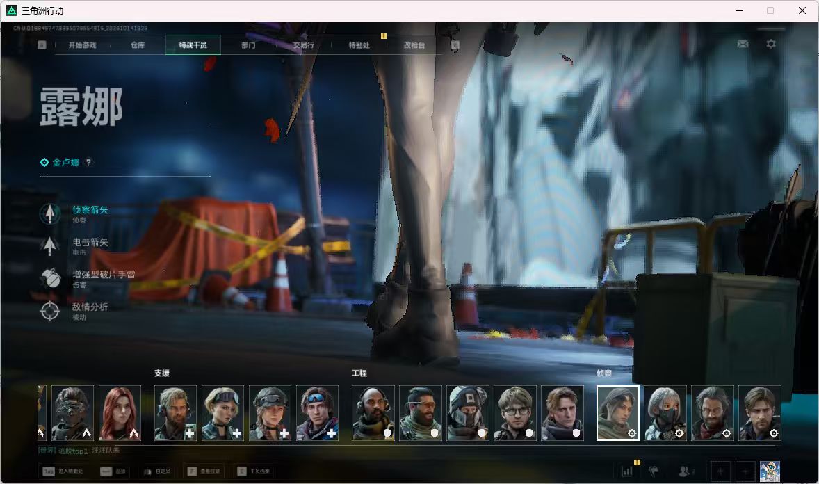Select the 特战干员 tab
The width and height of the screenshot is (819, 484).
[193, 45]
